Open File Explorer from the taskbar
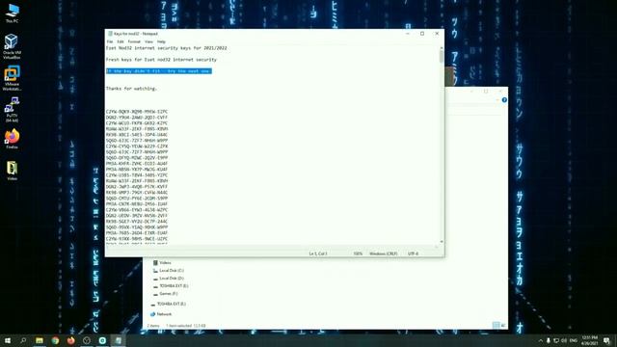This screenshot has height=347, width=617. point(40,340)
